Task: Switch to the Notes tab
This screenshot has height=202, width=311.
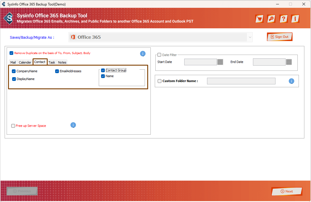Action: [x=62, y=62]
